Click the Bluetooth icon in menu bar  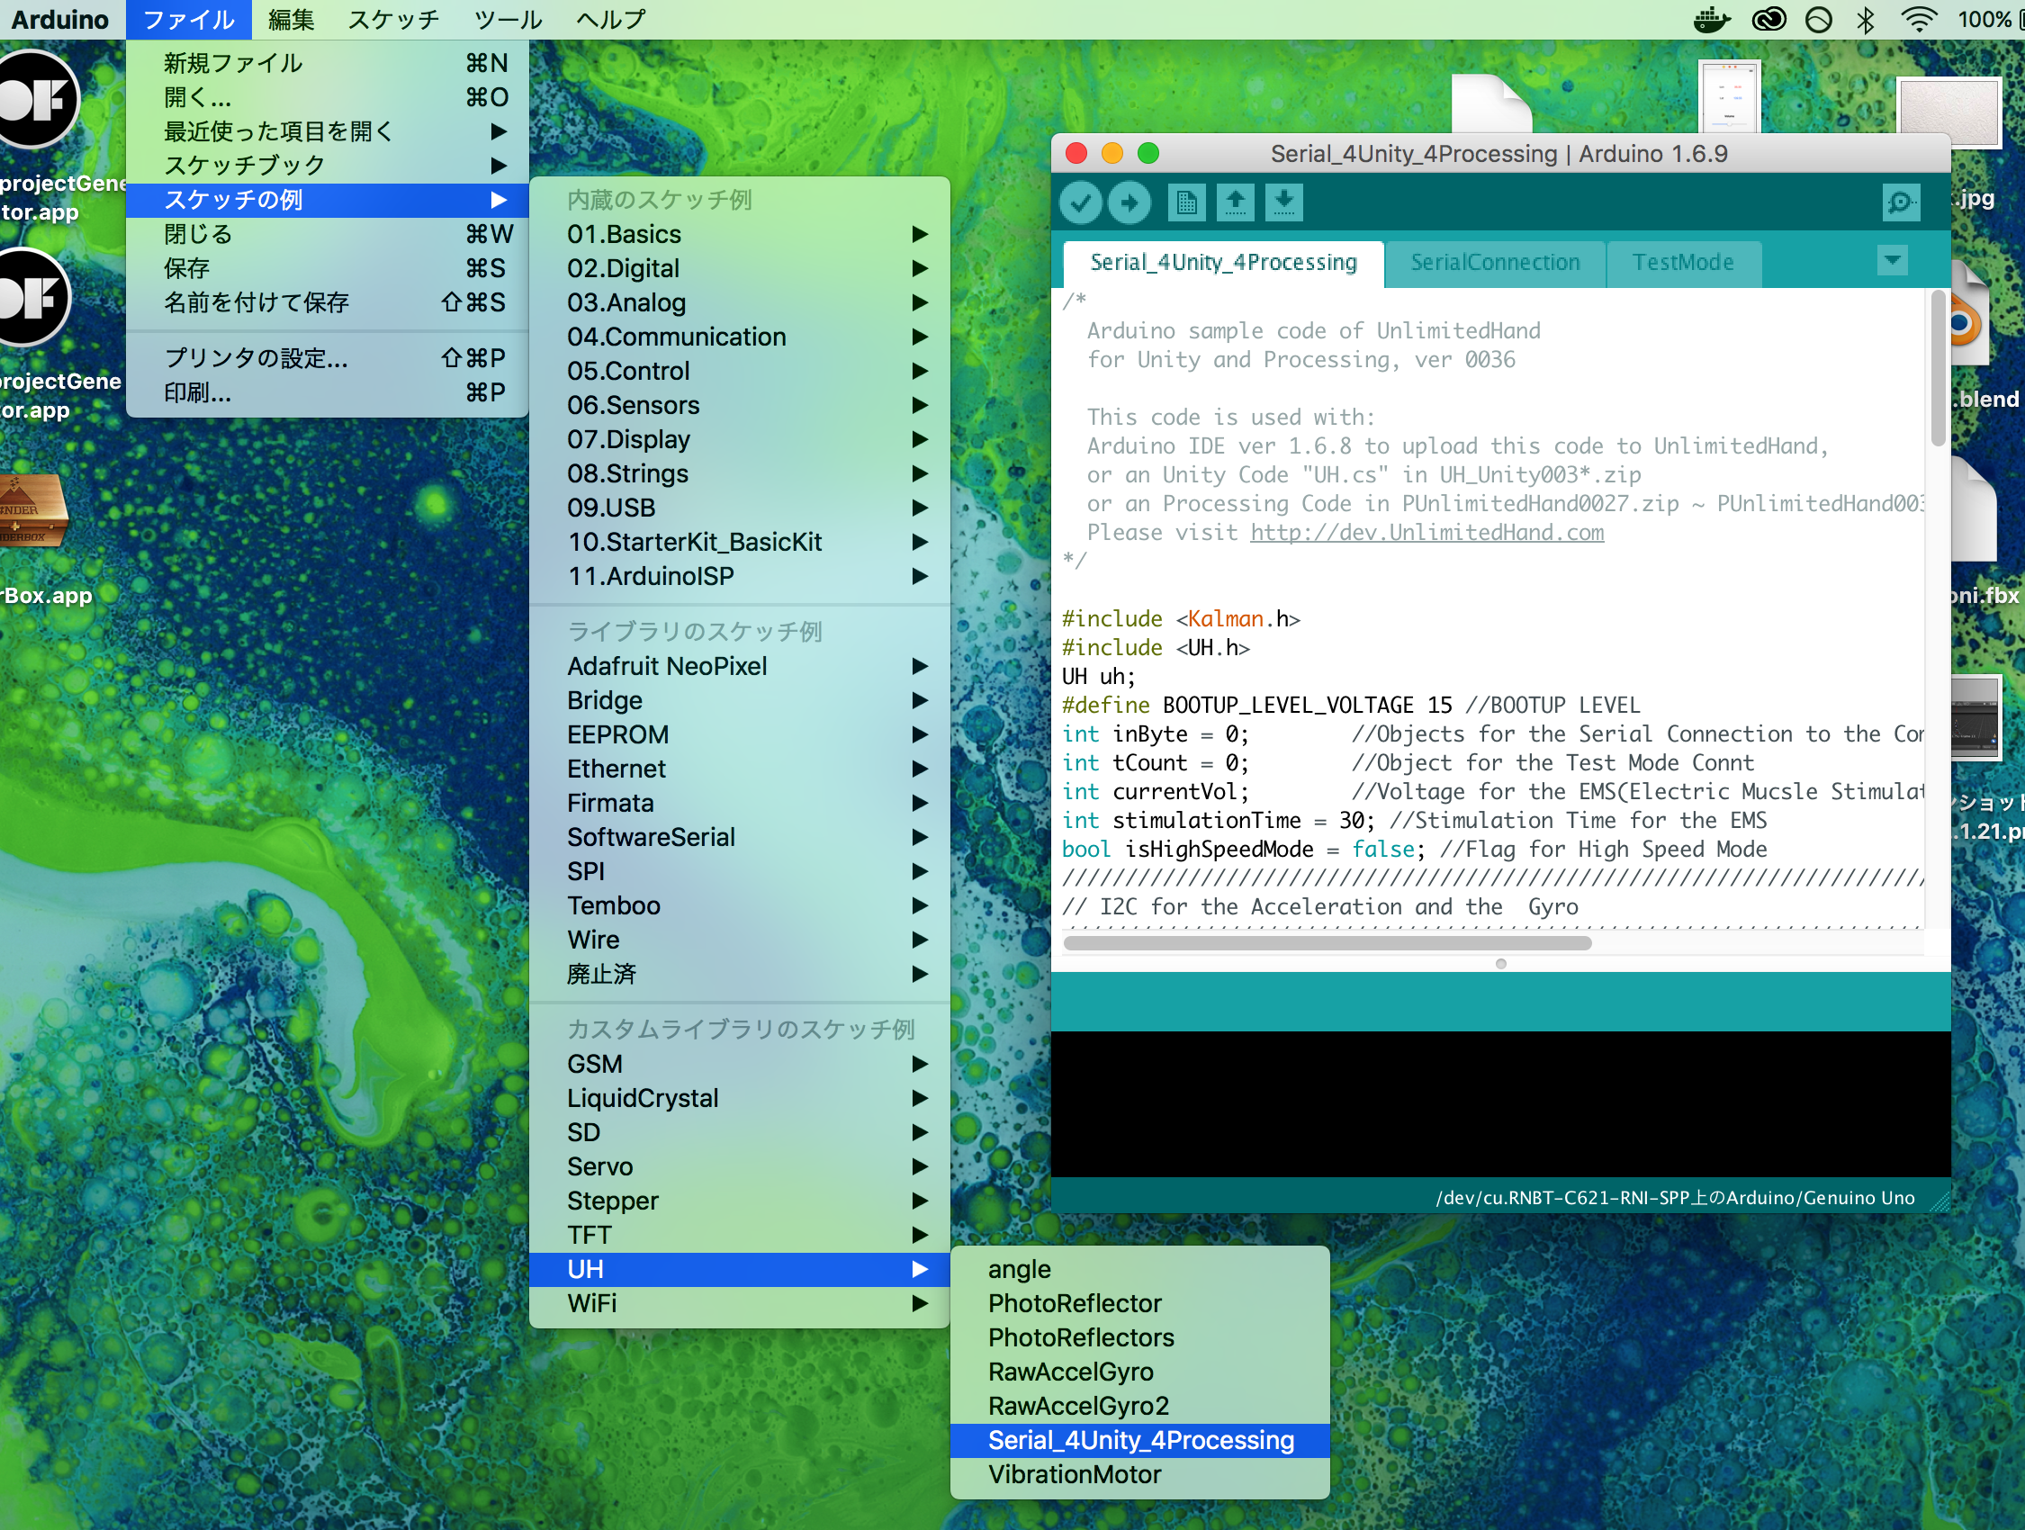(1866, 19)
